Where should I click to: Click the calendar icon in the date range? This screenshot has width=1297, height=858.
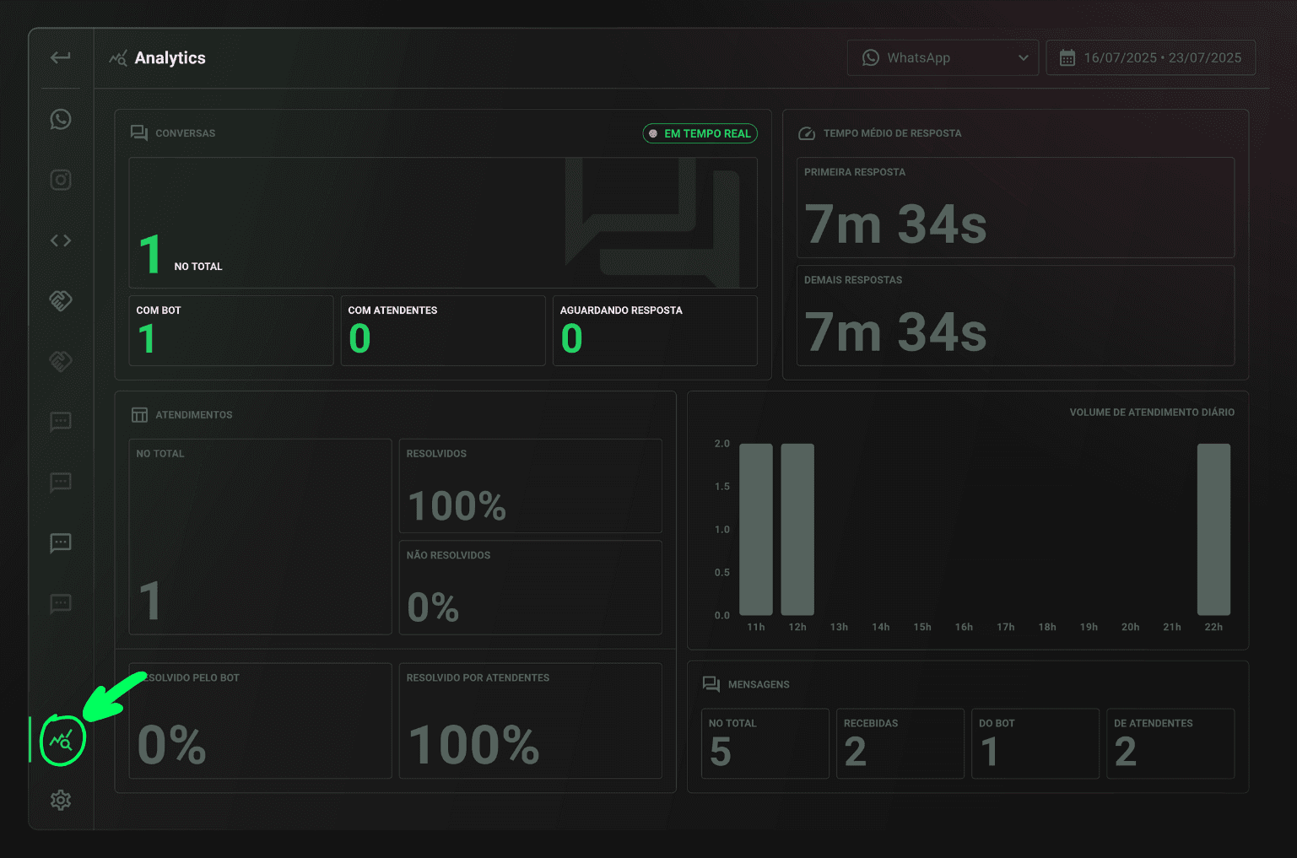point(1067,57)
